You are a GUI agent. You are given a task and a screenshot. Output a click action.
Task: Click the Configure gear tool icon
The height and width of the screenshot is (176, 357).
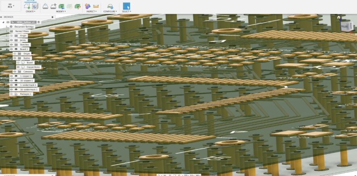110,6
